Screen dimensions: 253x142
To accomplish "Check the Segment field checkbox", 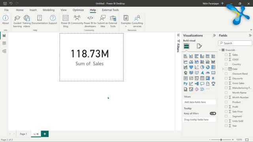I will (226, 116).
